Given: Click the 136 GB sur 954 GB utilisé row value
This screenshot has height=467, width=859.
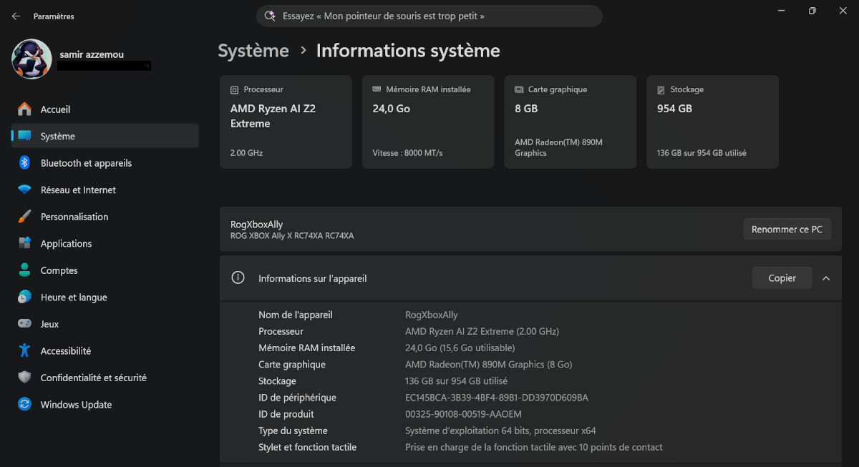Looking at the screenshot, I should pyautogui.click(x=456, y=381).
